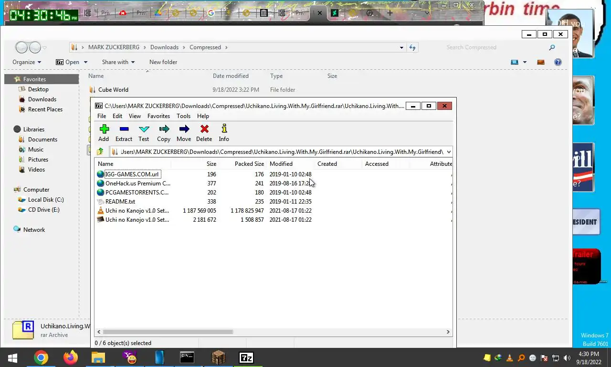The image size is (611, 367).
Task: Go up one folder level in 7-Zip
Action: tap(100, 151)
